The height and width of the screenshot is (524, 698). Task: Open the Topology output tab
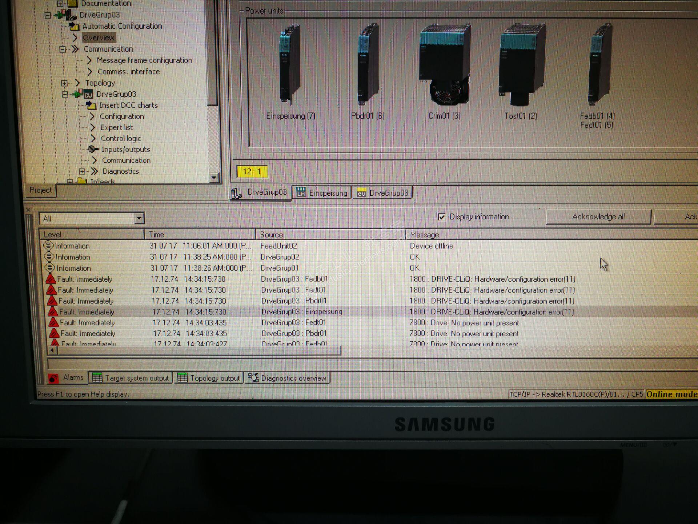(209, 378)
